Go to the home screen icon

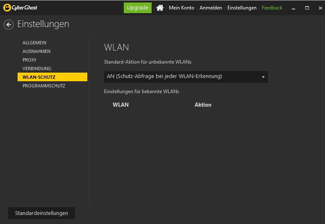pos(160,8)
